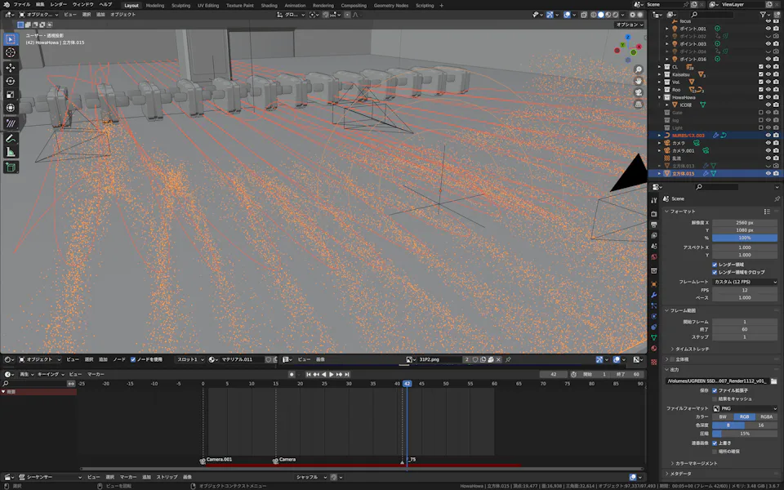Select the Rotate tool in viewport toolbar
Screen dimensions: 784x490
[x=11, y=81]
